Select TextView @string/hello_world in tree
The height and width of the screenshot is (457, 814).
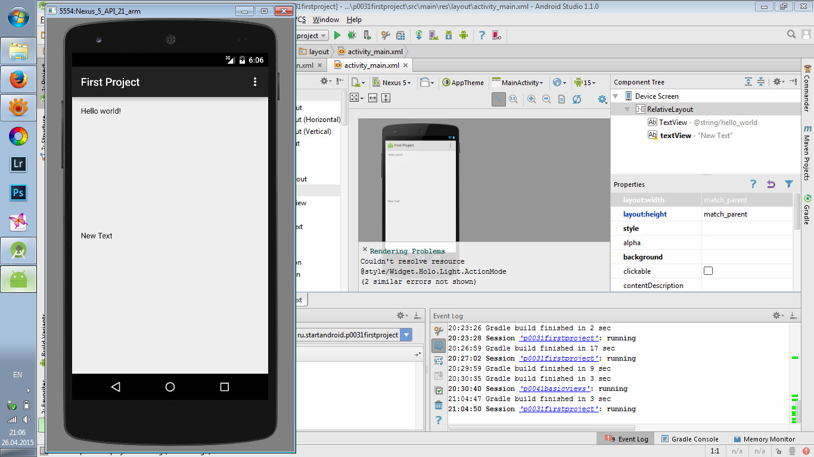point(702,123)
